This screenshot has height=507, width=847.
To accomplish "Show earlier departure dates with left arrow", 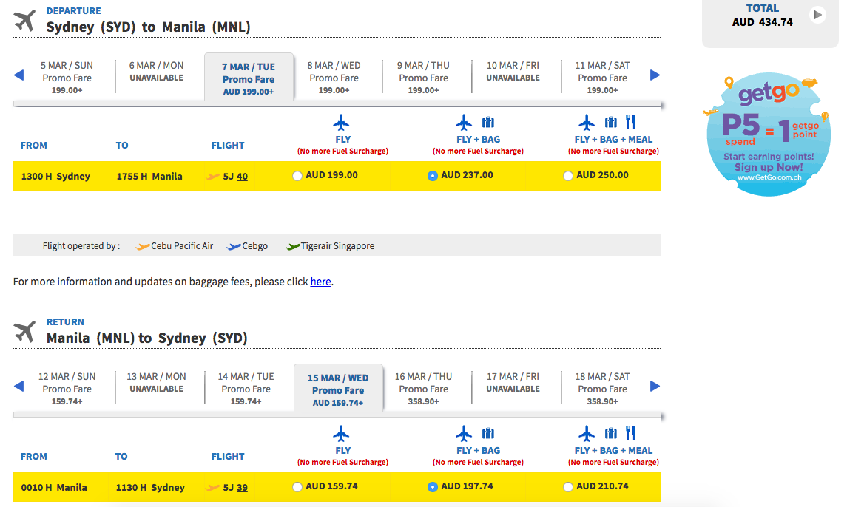I will [19, 75].
